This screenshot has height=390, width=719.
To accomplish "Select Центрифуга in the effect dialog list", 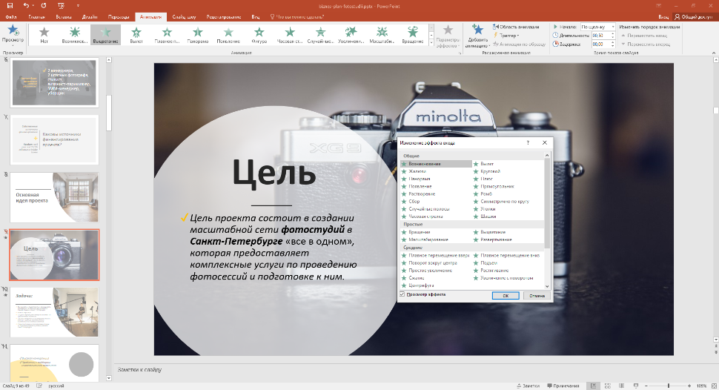I will click(418, 285).
